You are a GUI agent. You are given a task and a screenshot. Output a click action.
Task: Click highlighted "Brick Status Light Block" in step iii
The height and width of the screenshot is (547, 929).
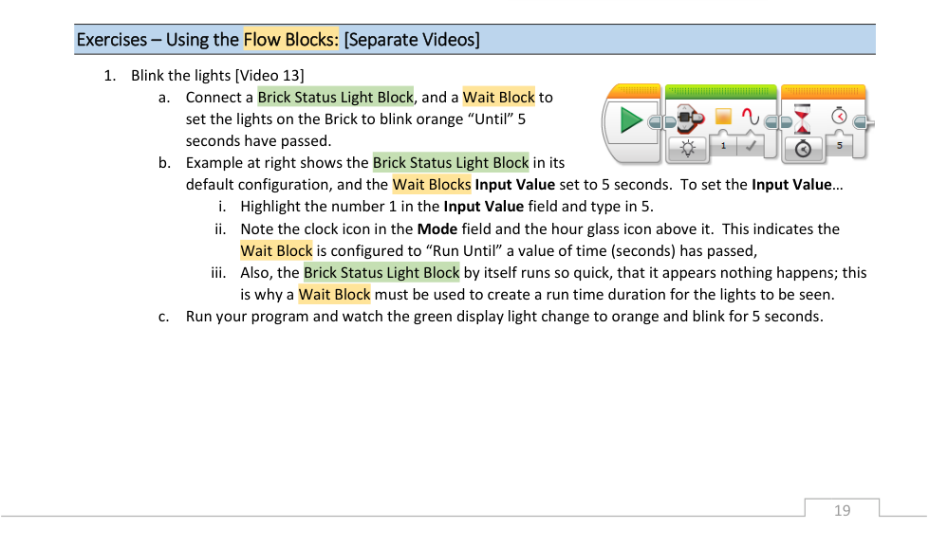click(x=381, y=272)
